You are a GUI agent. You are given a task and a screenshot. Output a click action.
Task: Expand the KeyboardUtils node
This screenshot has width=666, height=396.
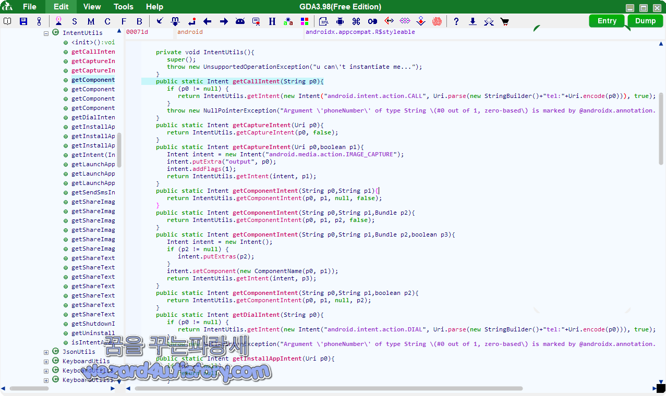pyautogui.click(x=46, y=361)
